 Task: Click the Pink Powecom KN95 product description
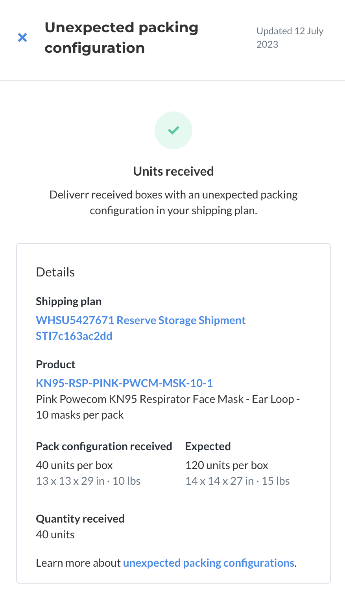(168, 407)
